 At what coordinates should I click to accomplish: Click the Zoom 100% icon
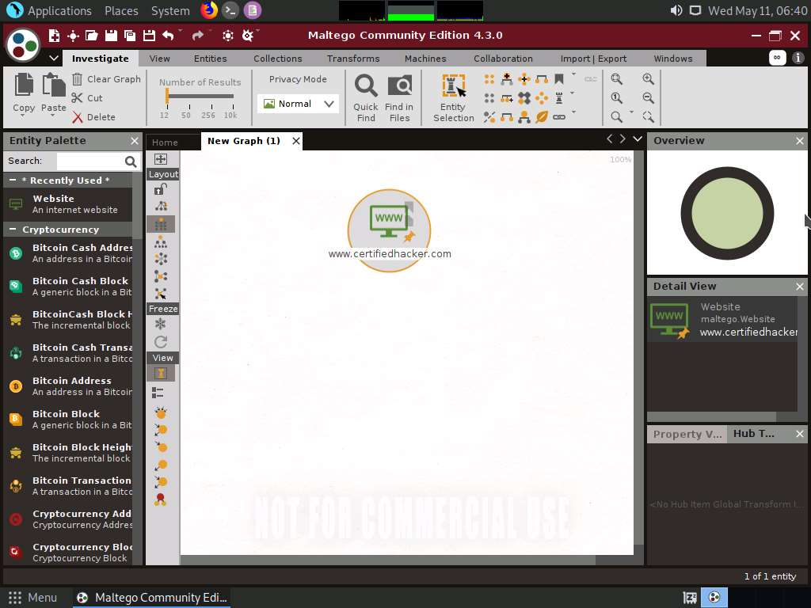click(616, 97)
